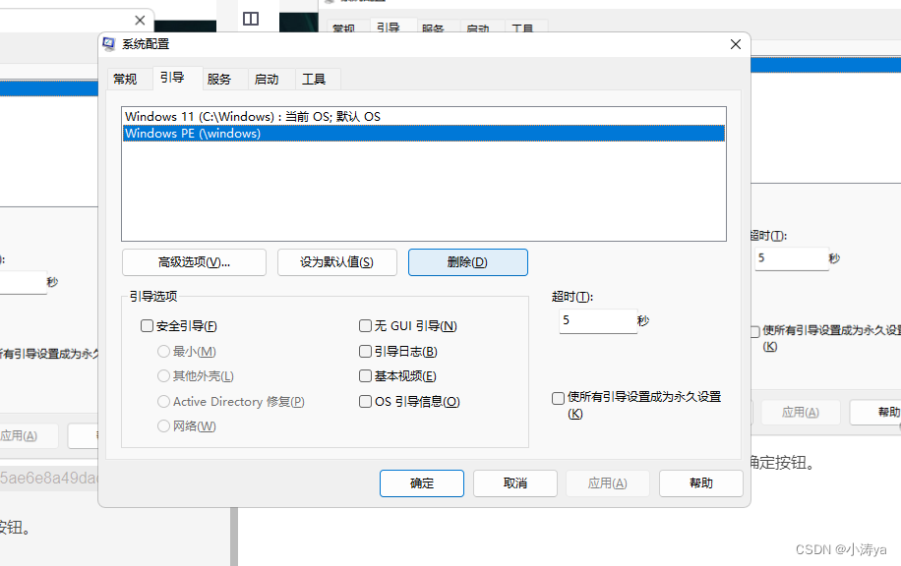Screen dimensions: 901x566
Task: Select the Windows PE (\windows) boot entry
Action: (x=424, y=134)
